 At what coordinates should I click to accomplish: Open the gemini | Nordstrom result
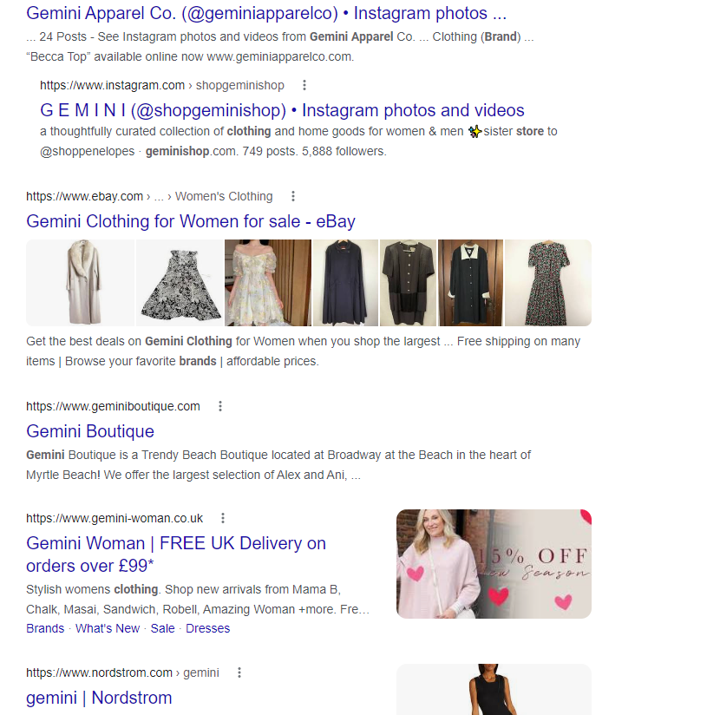pos(99,698)
